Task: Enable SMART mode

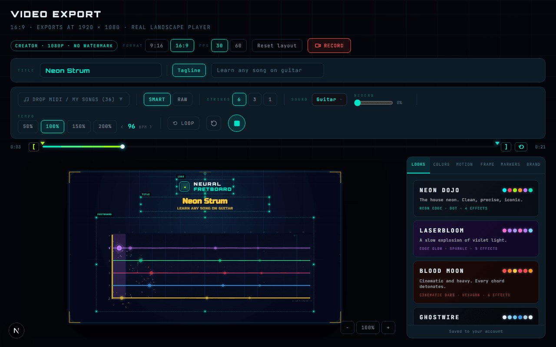Action: (x=157, y=99)
